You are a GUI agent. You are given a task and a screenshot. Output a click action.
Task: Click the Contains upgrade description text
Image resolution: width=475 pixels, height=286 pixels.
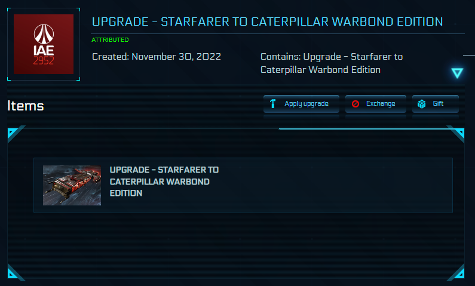coord(332,63)
